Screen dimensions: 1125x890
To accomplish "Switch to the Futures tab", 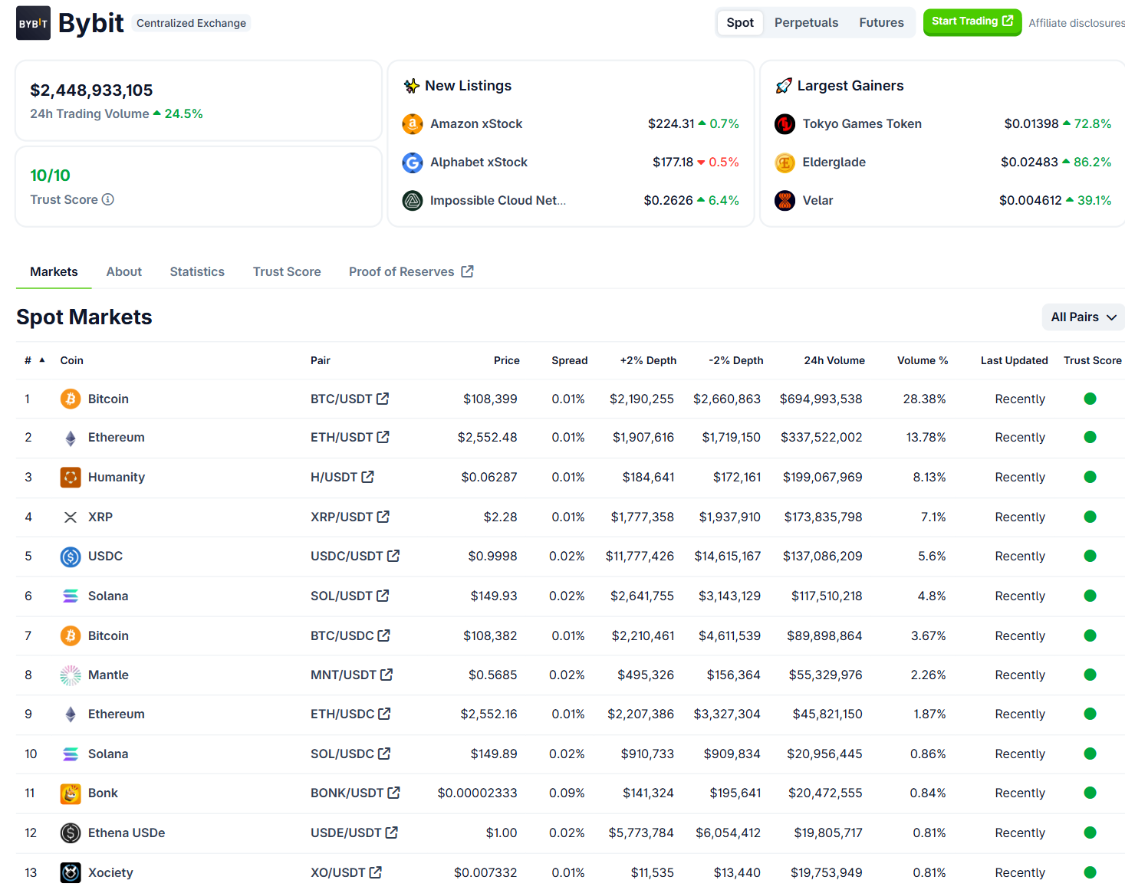I will [x=881, y=22].
